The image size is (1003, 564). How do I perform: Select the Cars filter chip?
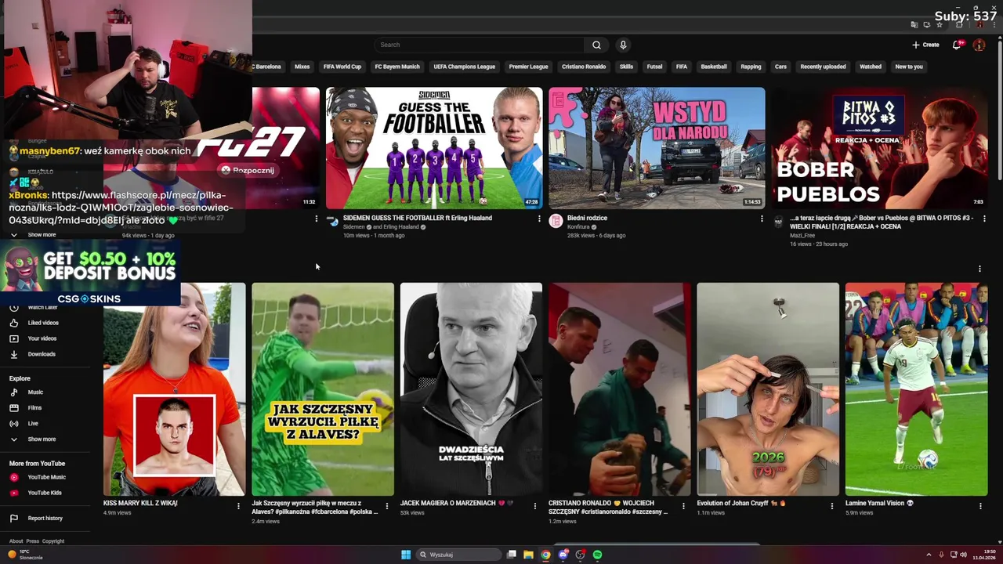(780, 67)
